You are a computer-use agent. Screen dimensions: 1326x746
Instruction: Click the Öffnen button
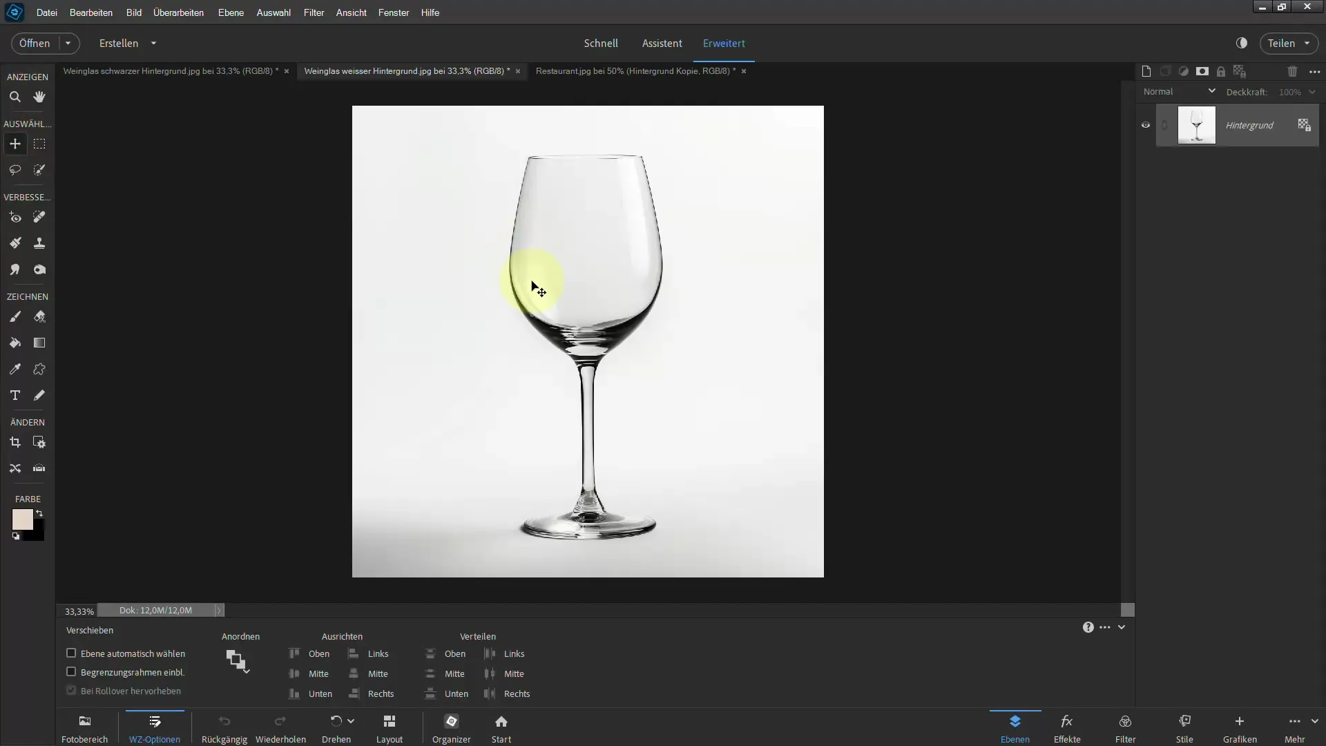34,43
